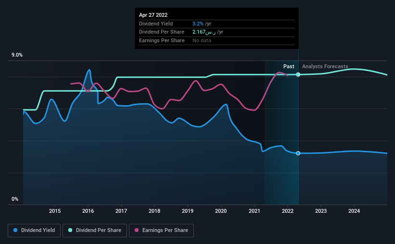Select the Dividend Yield data point marker
This screenshot has width=395, height=244.
point(298,153)
